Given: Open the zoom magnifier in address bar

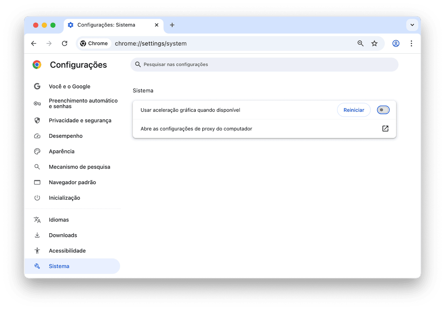Looking at the screenshot, I should point(360,44).
